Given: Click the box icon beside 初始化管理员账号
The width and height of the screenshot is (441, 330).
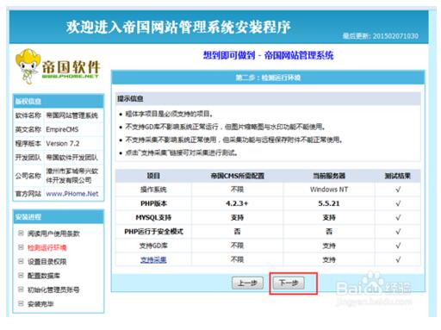Looking at the screenshot, I should point(21,290).
